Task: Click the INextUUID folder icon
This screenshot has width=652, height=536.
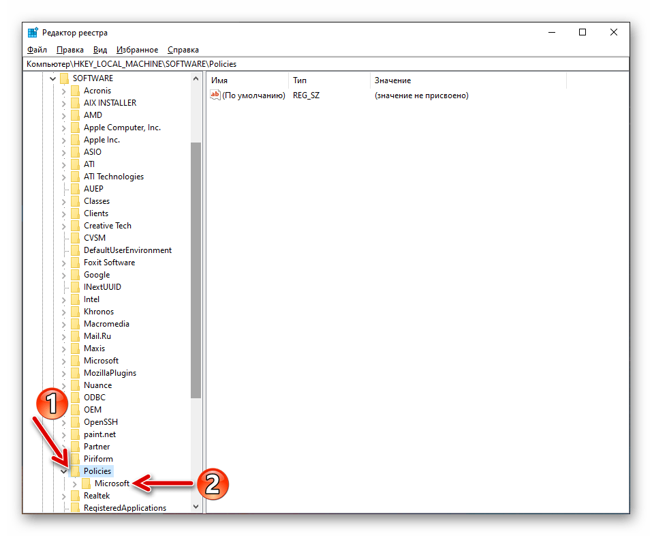Action: coord(75,287)
